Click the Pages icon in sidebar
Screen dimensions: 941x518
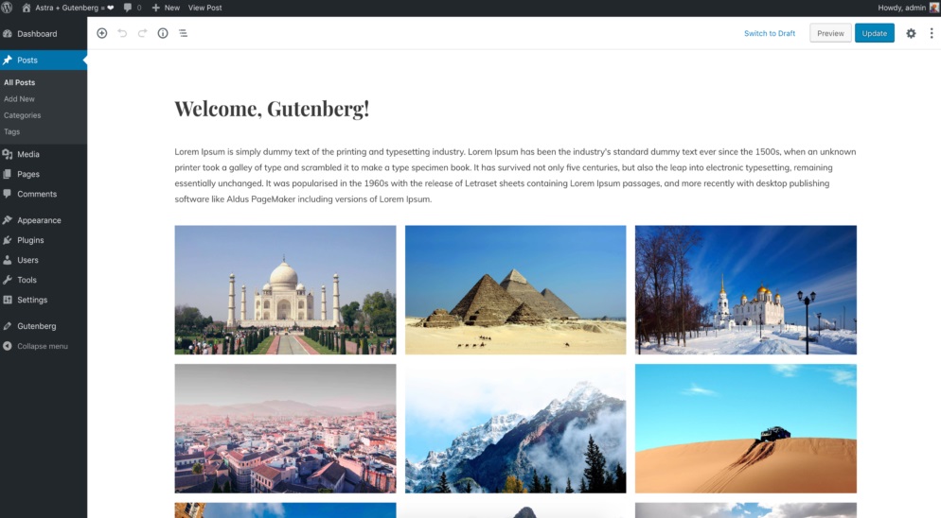tap(8, 174)
